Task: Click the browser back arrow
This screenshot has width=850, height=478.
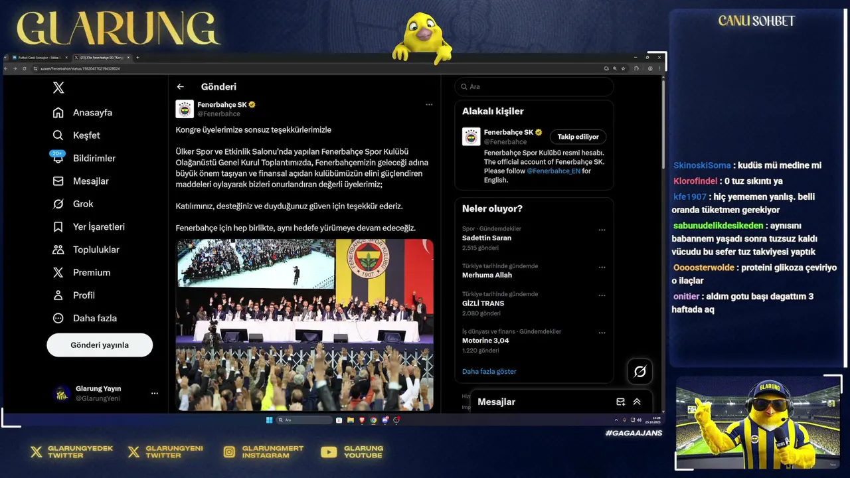Action: [x=6, y=68]
